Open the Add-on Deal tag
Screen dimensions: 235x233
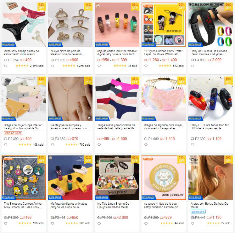[x=13, y=133]
